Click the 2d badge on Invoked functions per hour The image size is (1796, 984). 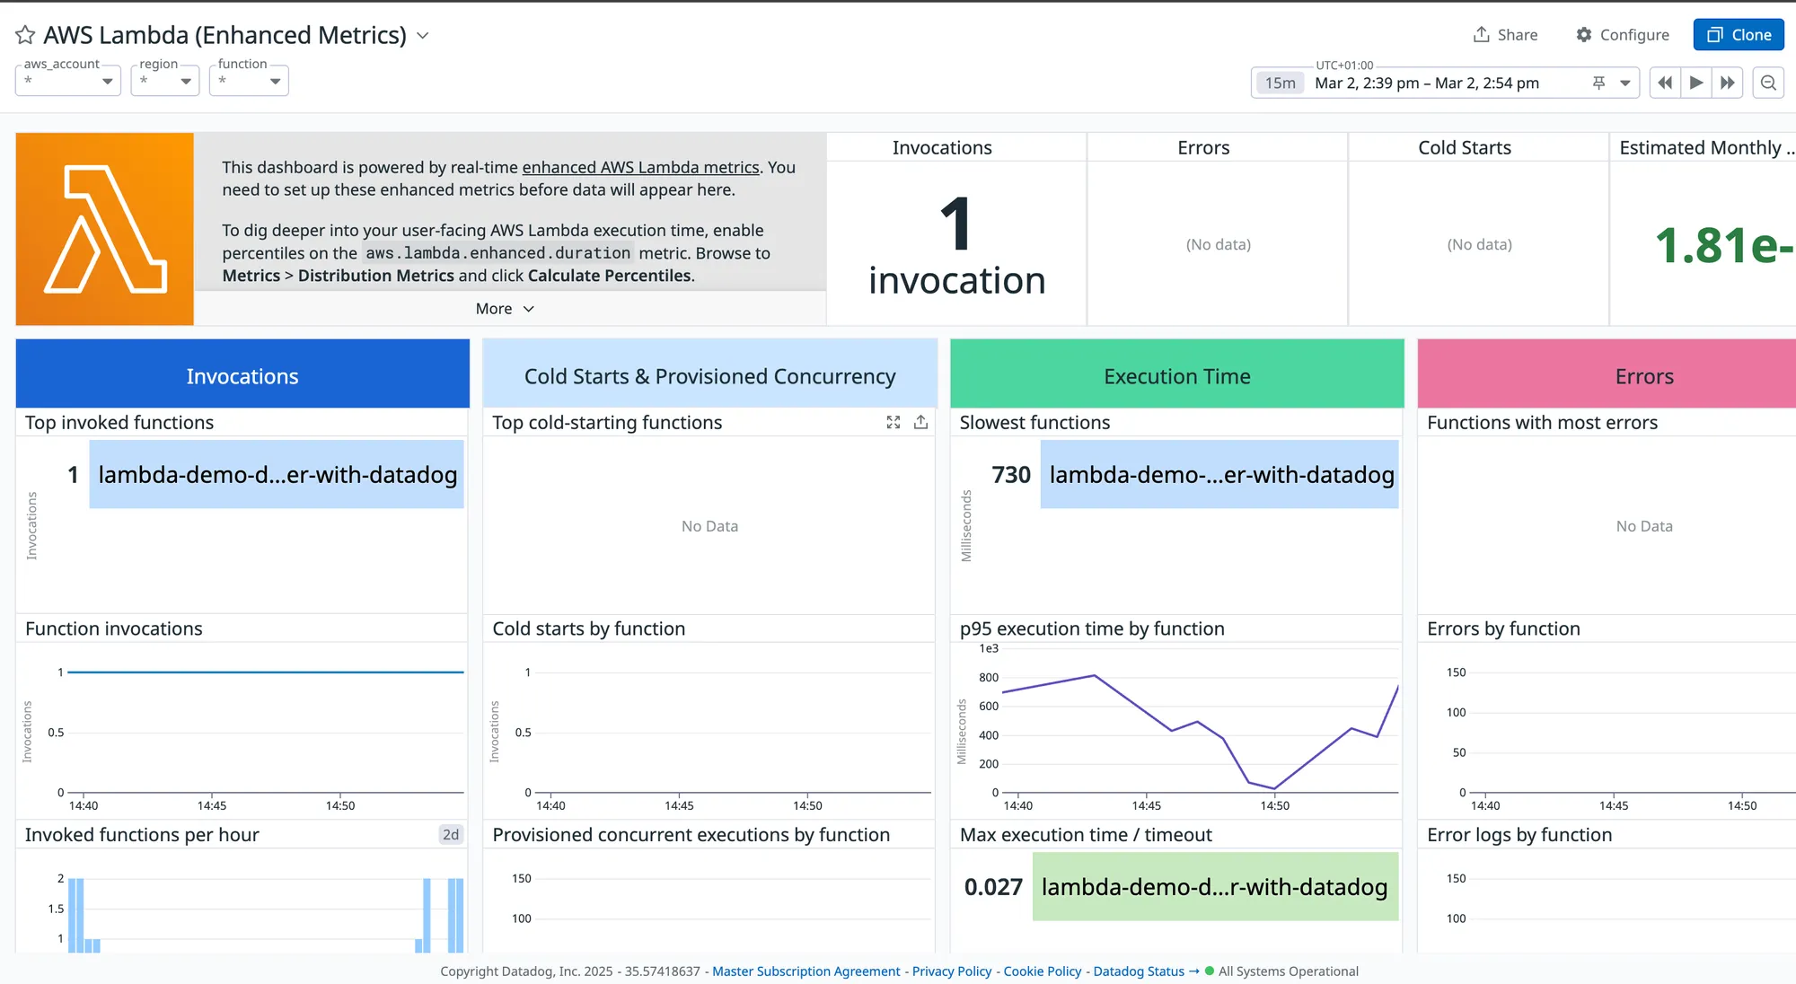(x=450, y=835)
